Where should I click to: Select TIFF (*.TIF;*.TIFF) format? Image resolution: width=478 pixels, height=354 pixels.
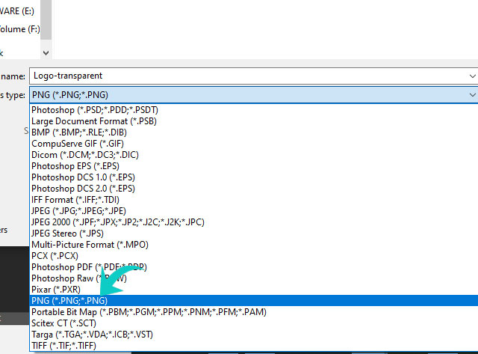(254, 346)
